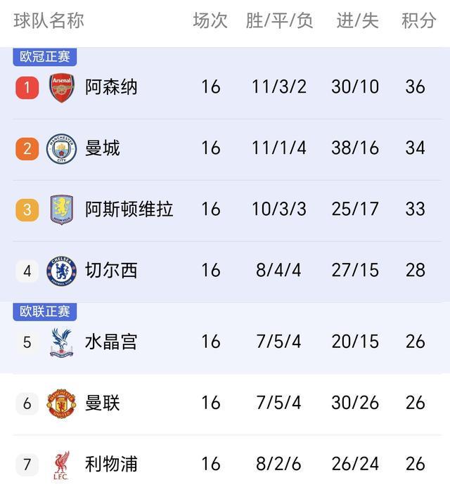The height and width of the screenshot is (492, 450).
Task: Click the 球队名称 column header
Action: [x=49, y=21]
